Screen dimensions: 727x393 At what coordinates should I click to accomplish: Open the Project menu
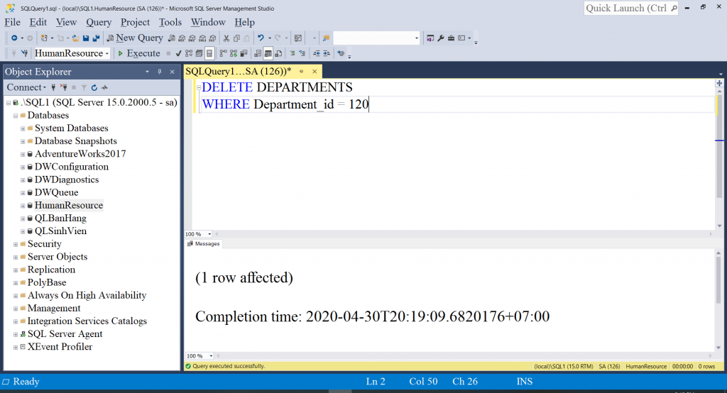[x=135, y=22]
